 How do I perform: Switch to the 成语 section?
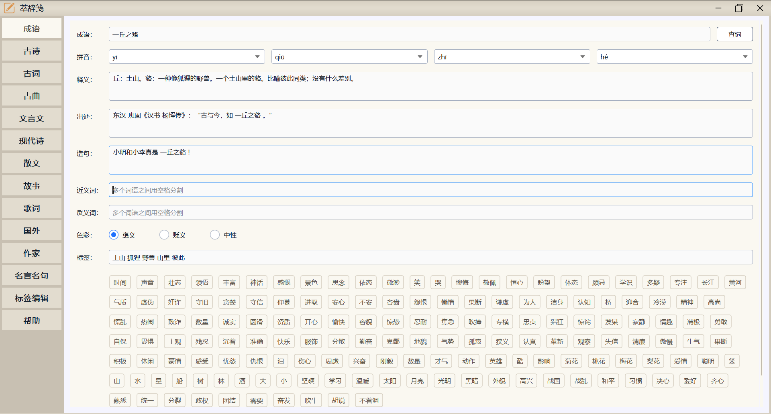point(32,28)
